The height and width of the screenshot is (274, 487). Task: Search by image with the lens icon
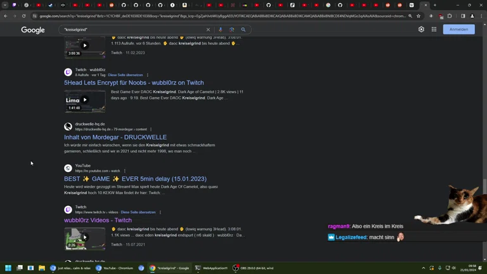pyautogui.click(x=231, y=30)
